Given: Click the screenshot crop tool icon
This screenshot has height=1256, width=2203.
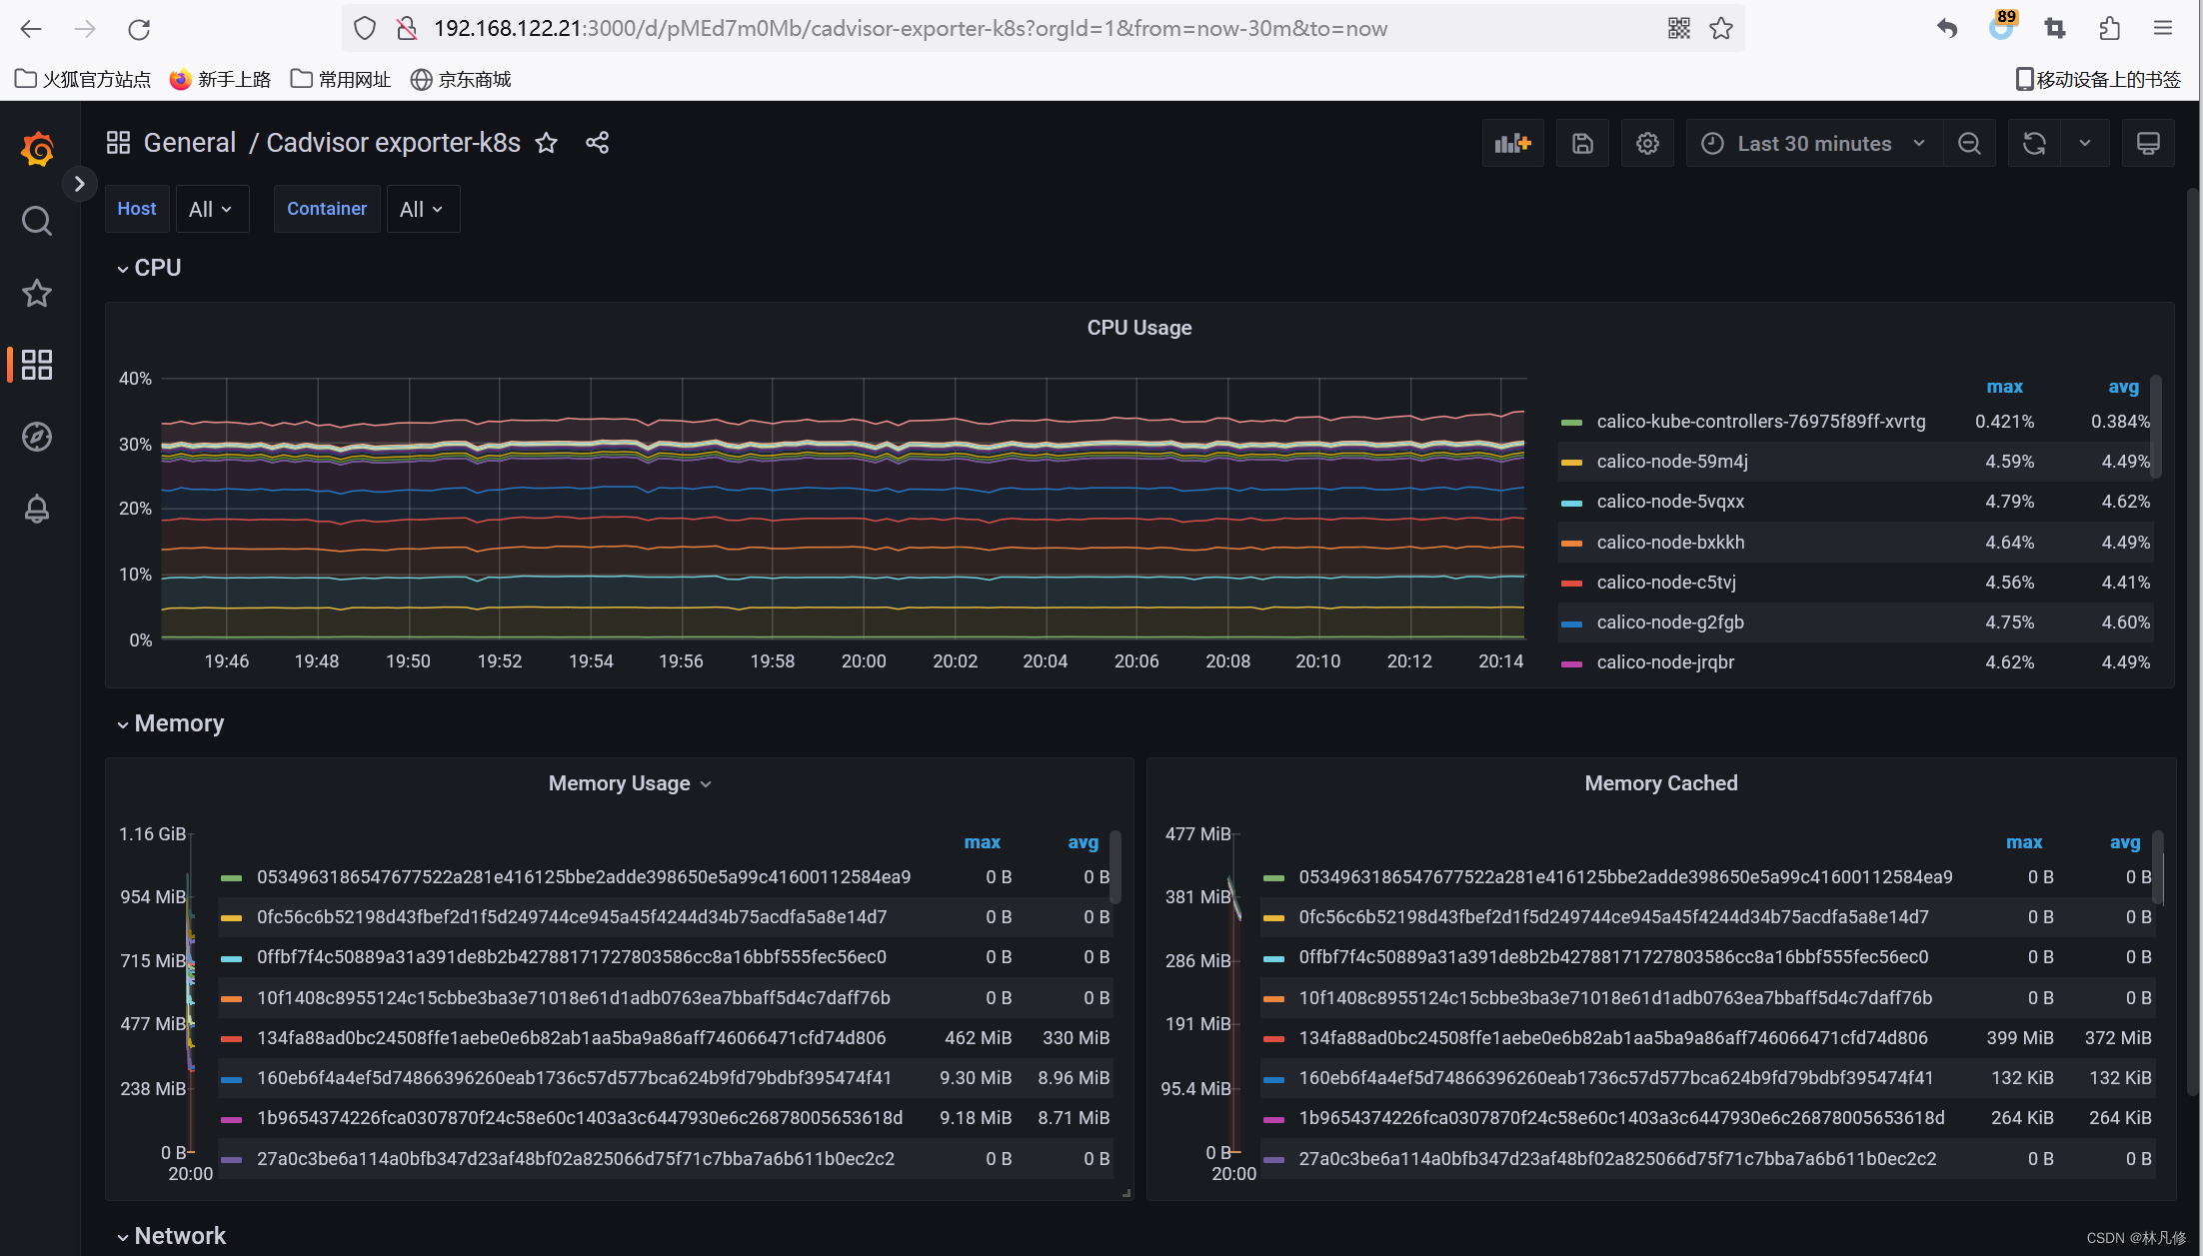Looking at the screenshot, I should point(2055,29).
